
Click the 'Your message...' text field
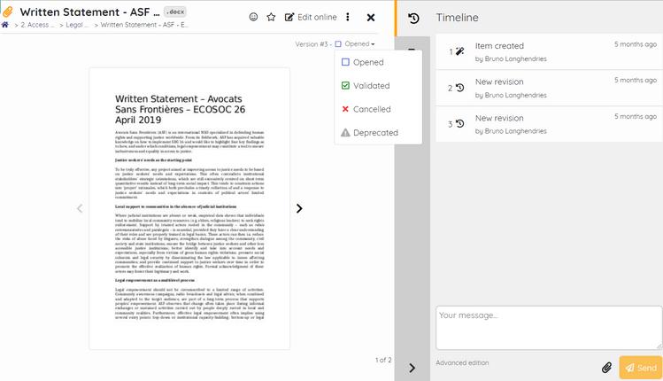click(549, 328)
